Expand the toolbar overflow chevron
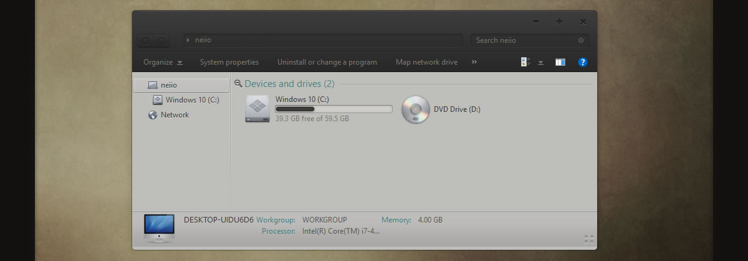This screenshot has width=748, height=261. (x=474, y=62)
